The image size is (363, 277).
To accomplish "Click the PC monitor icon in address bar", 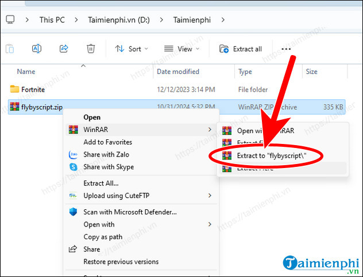I will point(10,19).
